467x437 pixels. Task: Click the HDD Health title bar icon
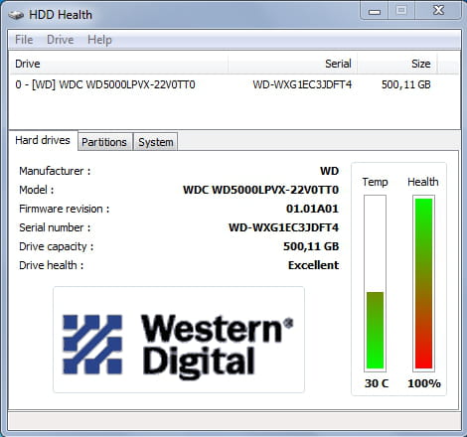click(16, 15)
